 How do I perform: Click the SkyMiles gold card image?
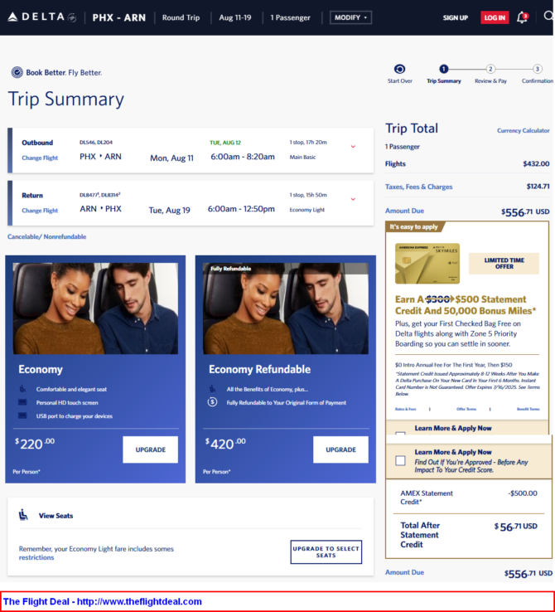427,264
